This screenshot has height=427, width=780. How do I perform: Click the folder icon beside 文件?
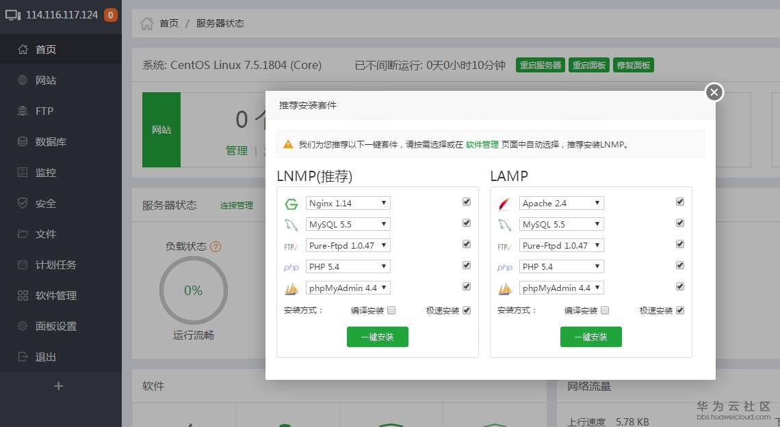point(23,234)
